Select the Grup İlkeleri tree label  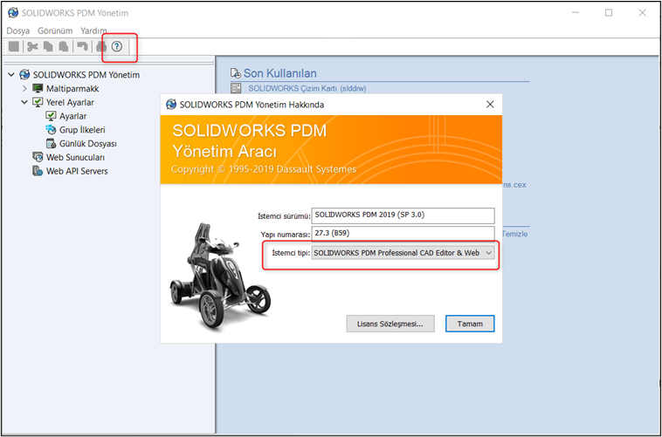[82, 129]
